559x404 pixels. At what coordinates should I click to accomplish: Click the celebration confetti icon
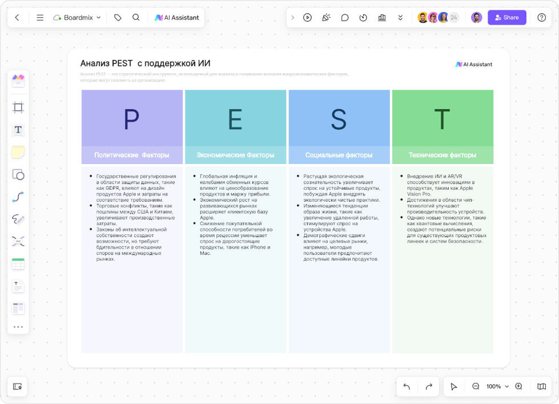point(326,18)
